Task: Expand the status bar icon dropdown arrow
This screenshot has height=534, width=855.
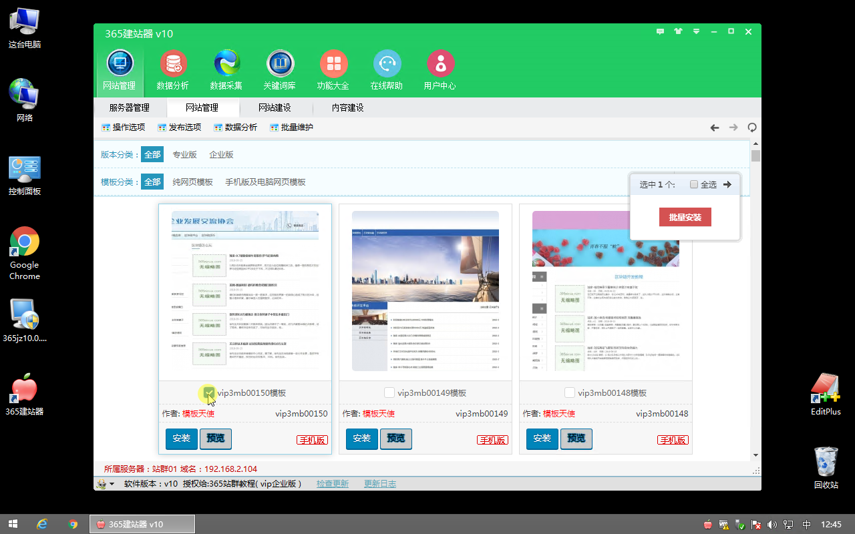Action: point(112,484)
